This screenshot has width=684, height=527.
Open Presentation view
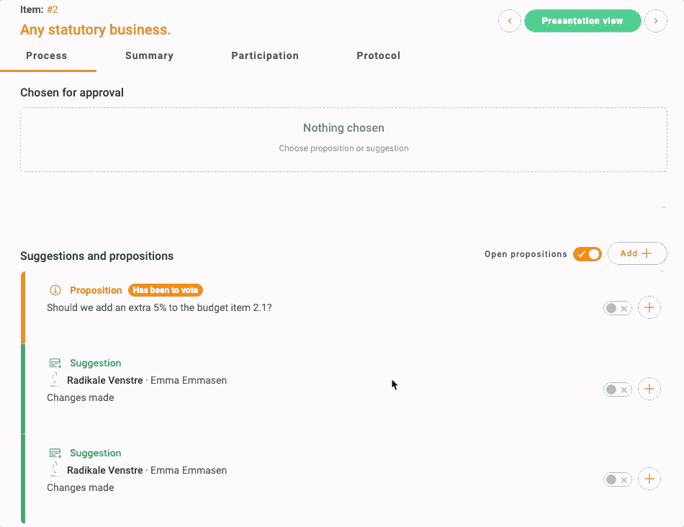pos(582,21)
